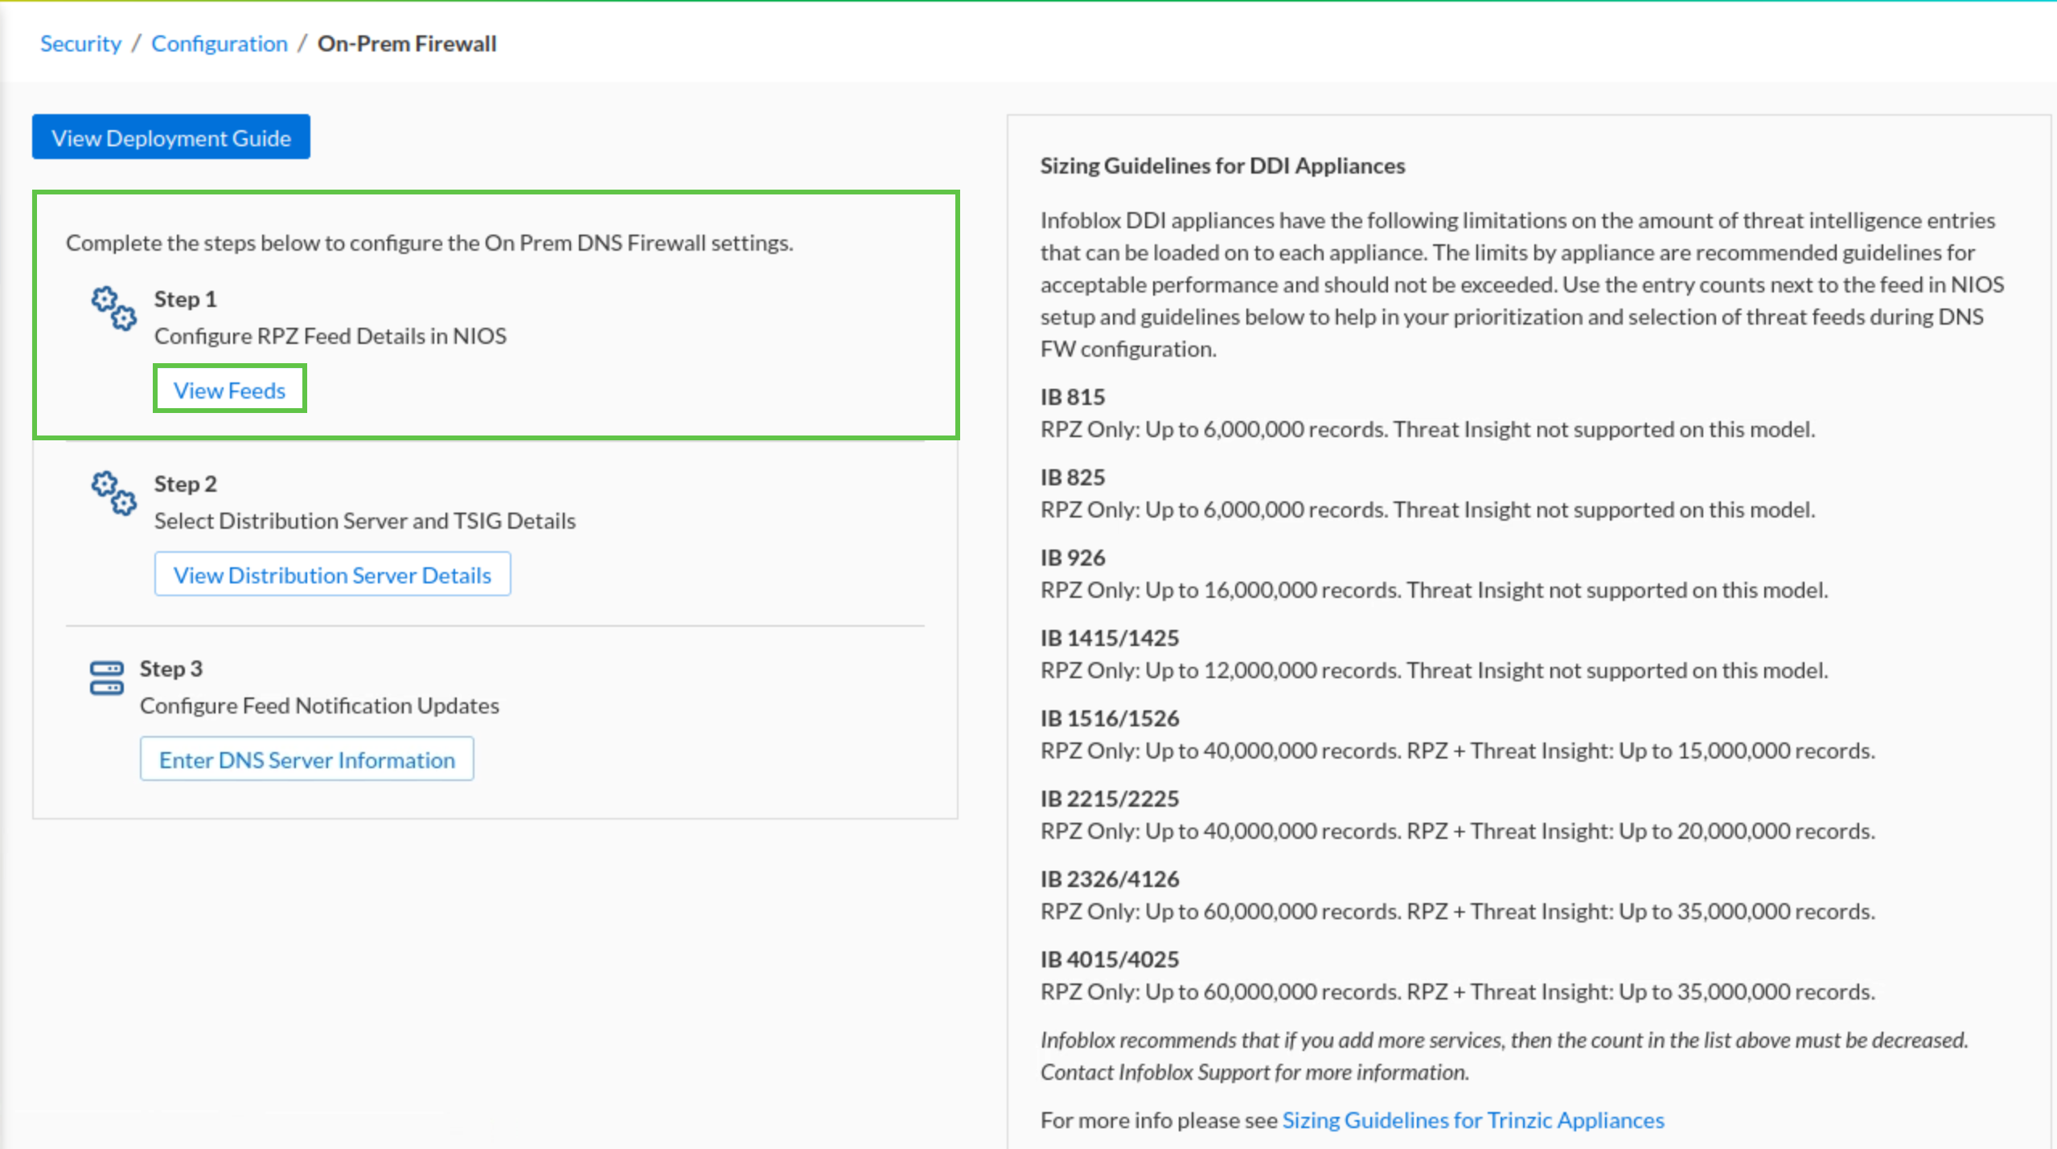The image size is (2057, 1149).
Task: Open View Distribution Server Details
Action: tap(333, 574)
